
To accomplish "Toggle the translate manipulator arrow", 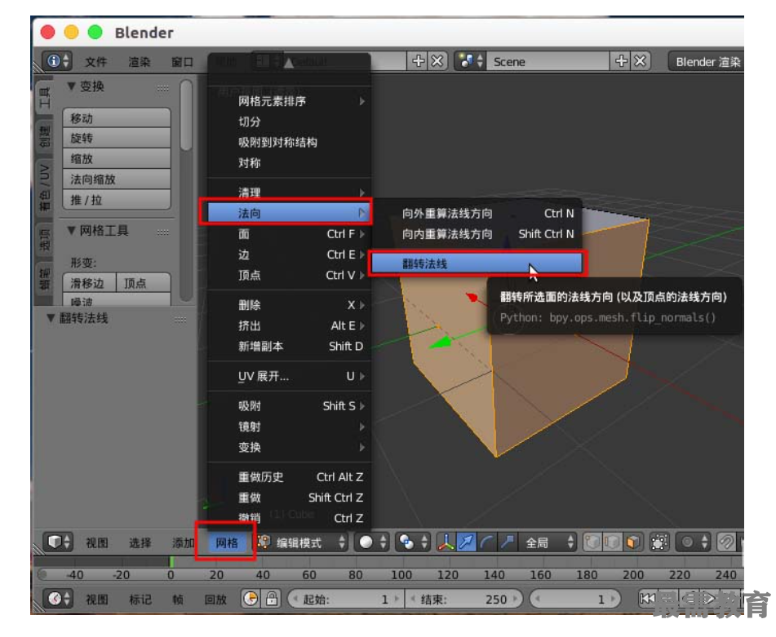I will (x=466, y=542).
